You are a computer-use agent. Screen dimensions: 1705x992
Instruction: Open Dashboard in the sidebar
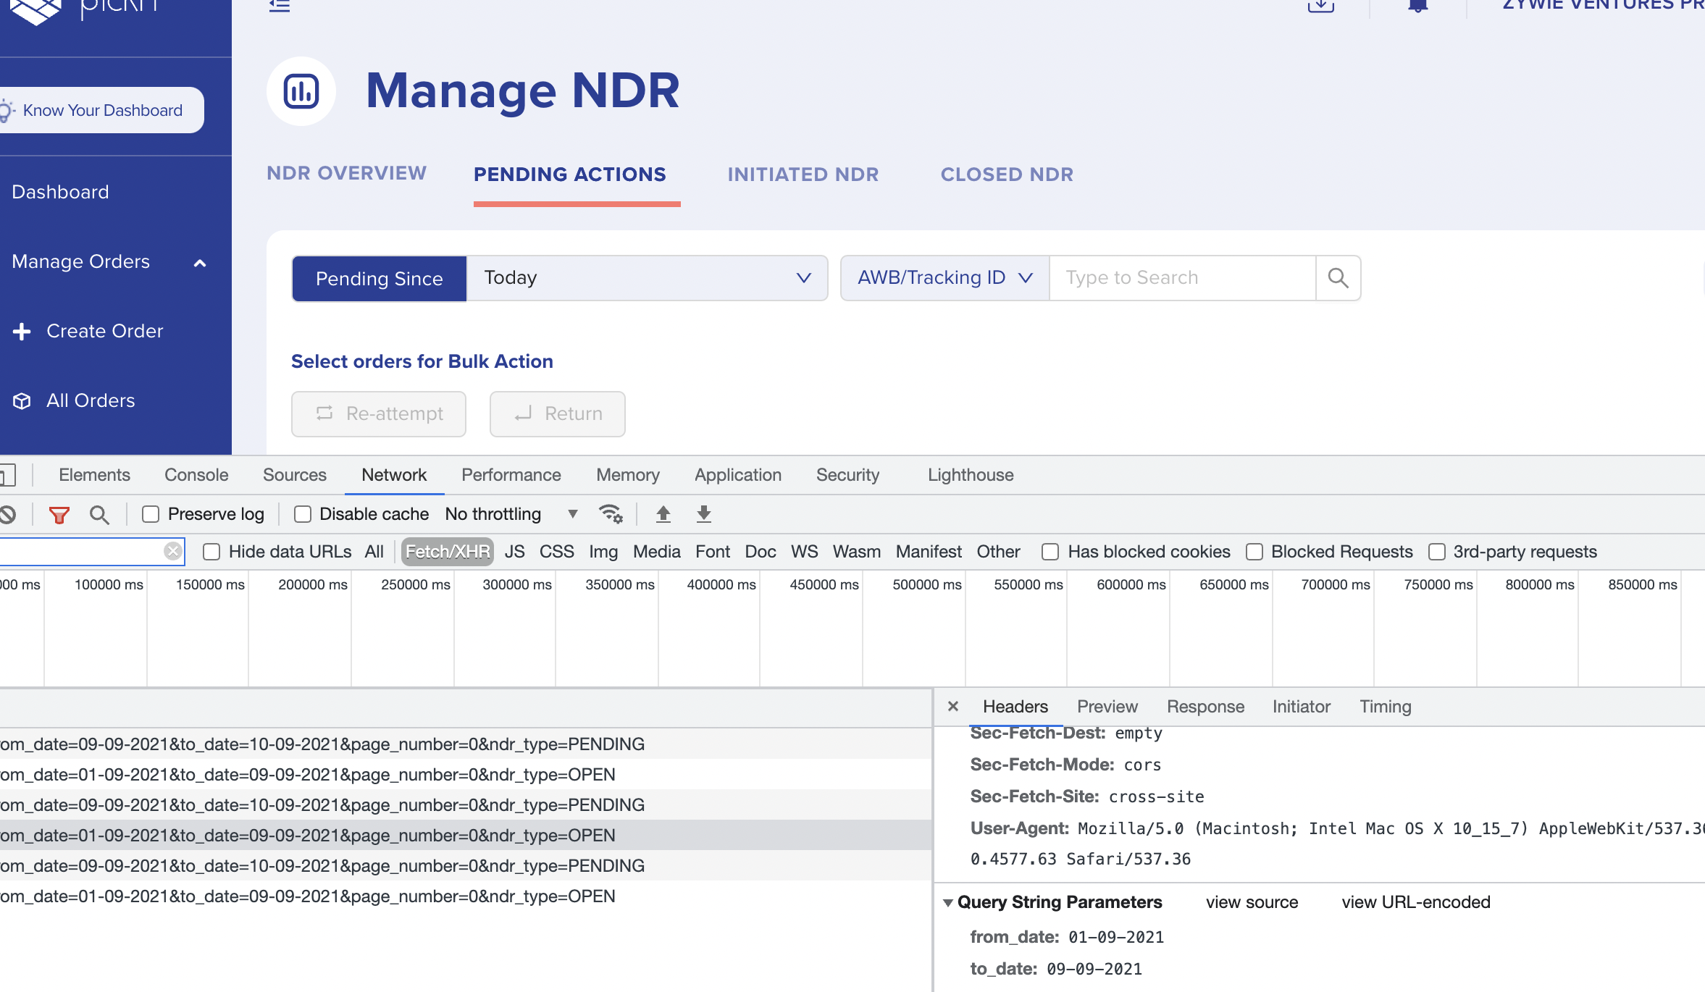pos(61,193)
